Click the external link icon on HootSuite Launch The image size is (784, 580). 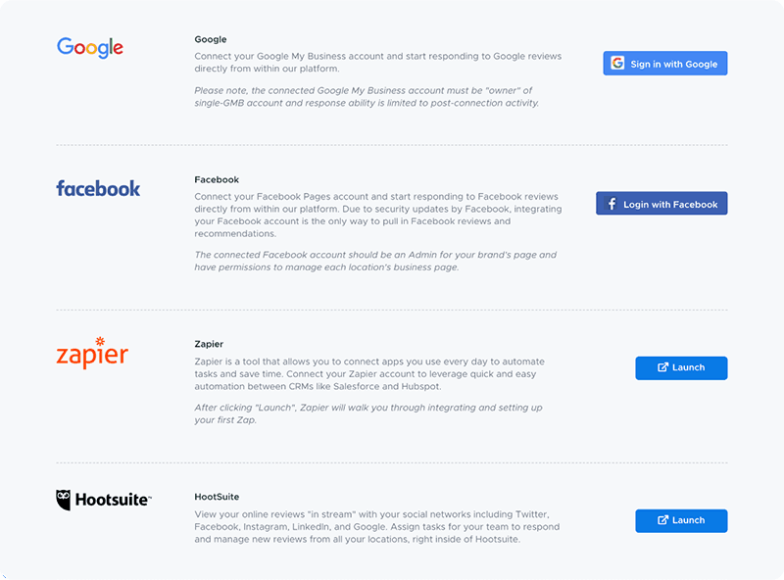[x=662, y=520]
